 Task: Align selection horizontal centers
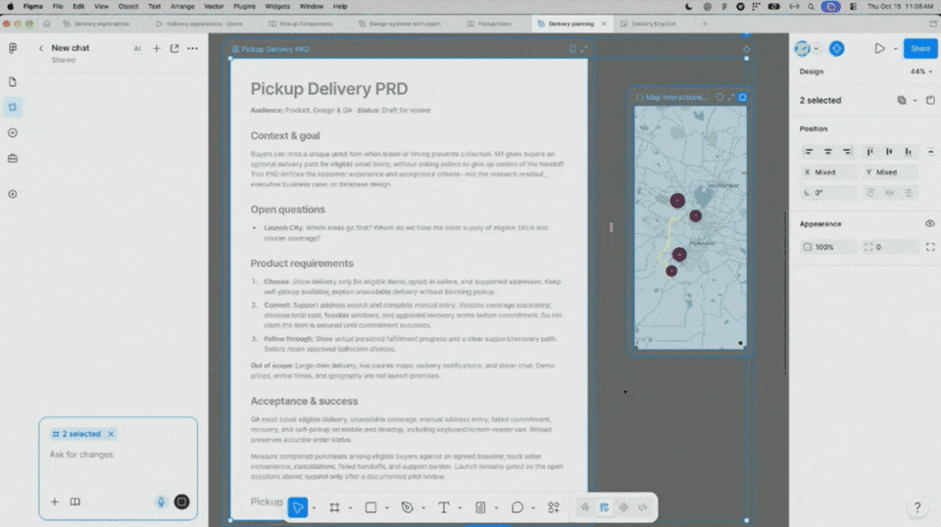pos(828,152)
